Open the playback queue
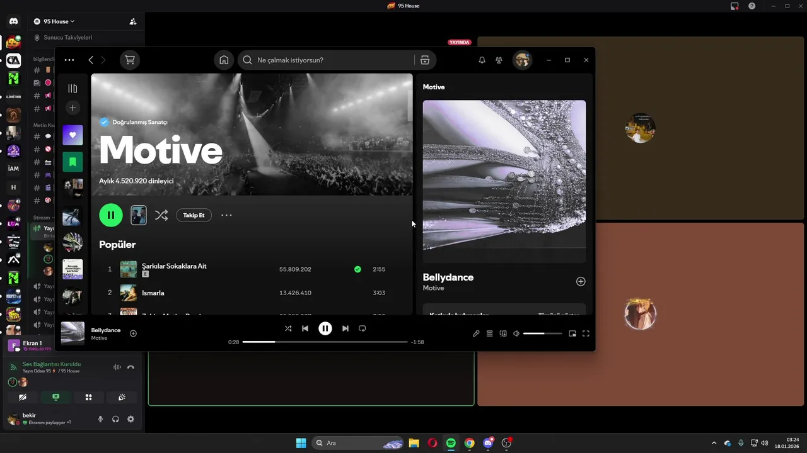This screenshot has width=807, height=453. (x=489, y=333)
